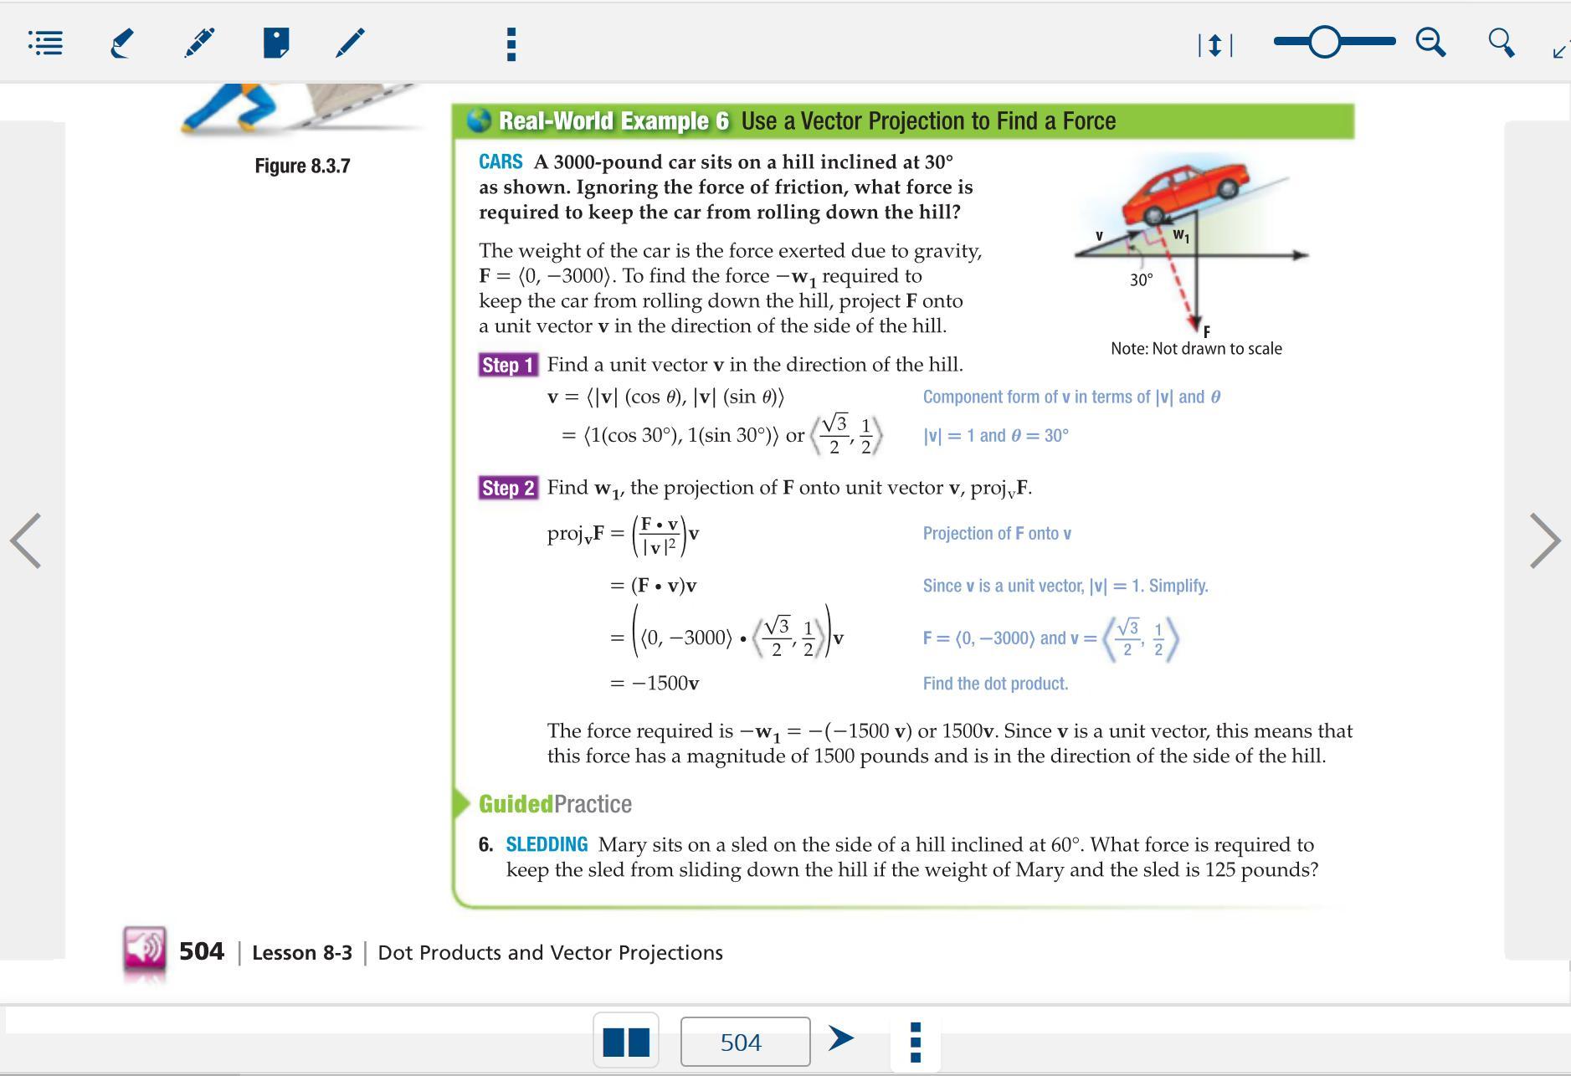1571x1076 pixels.
Task: Select the pencil drawing tool
Action: coord(350,43)
